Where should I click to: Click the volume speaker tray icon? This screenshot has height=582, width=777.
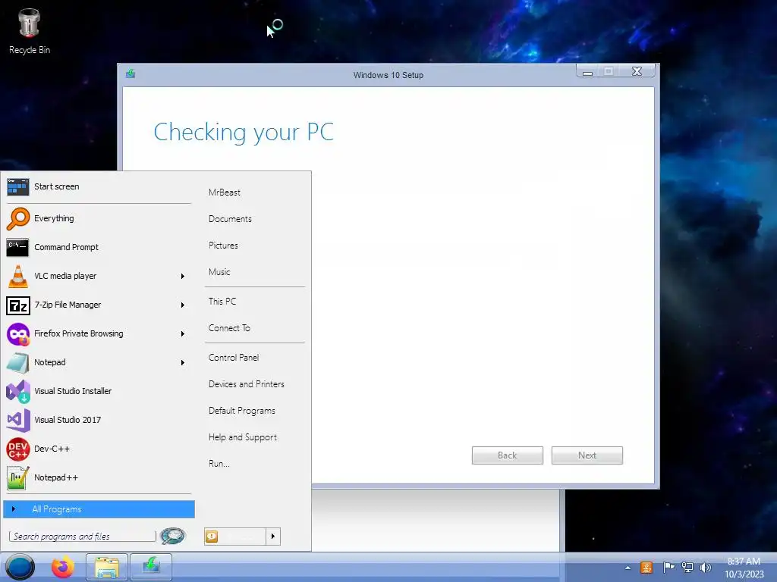tap(705, 568)
